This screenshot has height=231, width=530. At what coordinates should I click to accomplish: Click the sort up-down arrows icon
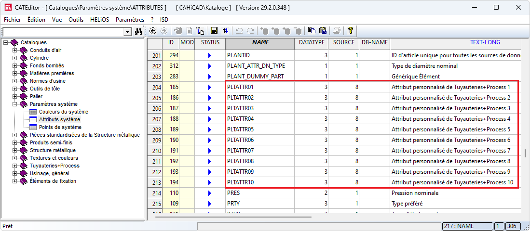(225, 31)
